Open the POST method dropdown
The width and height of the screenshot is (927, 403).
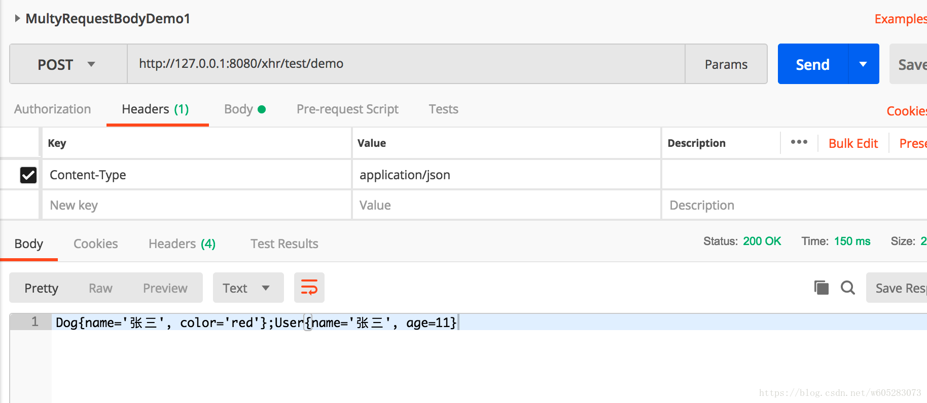coord(68,64)
